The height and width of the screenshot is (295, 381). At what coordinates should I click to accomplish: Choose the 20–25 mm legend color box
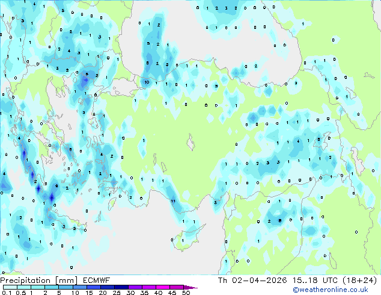click(108, 287)
